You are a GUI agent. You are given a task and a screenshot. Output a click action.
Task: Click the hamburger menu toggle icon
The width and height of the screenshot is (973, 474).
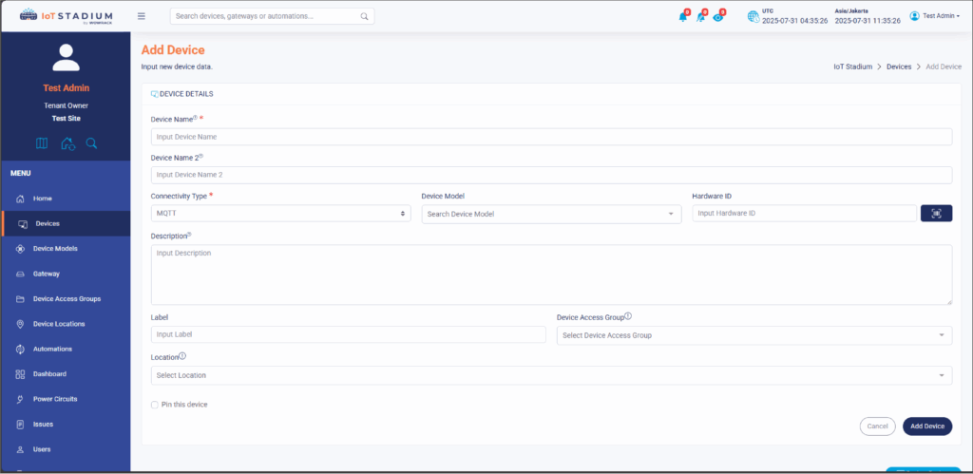142,16
